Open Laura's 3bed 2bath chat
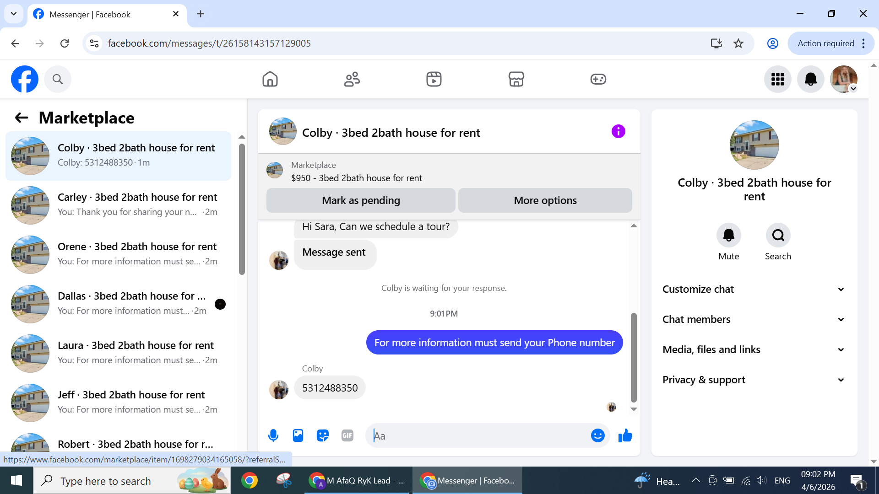 [118, 353]
